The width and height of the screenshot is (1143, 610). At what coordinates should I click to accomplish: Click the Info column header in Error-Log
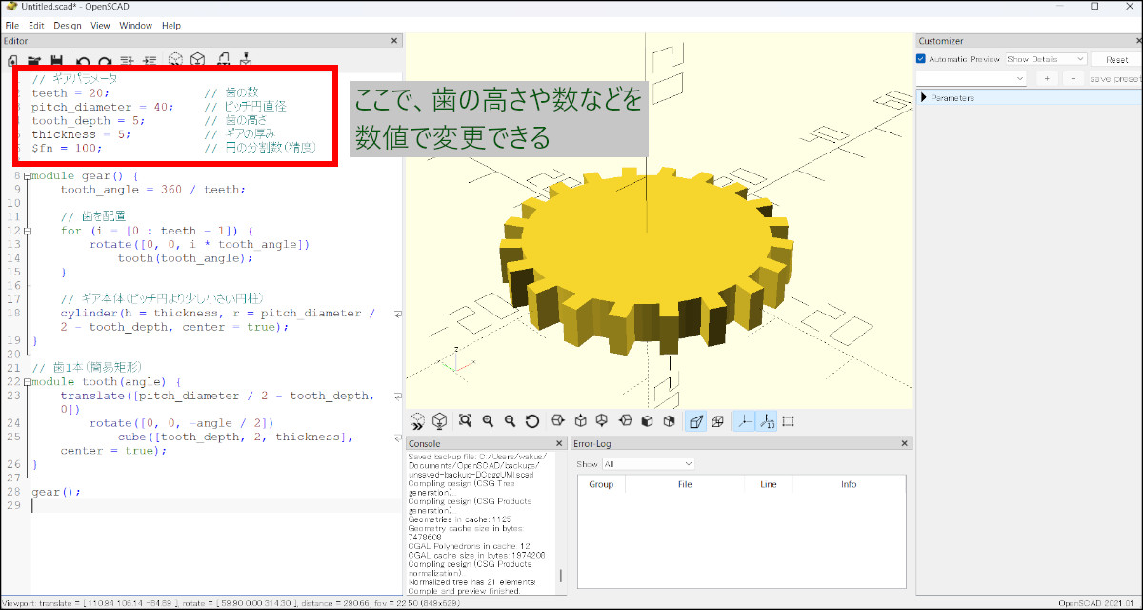click(x=849, y=484)
